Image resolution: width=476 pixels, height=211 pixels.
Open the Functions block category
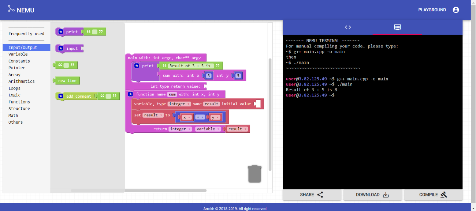pyautogui.click(x=26, y=102)
